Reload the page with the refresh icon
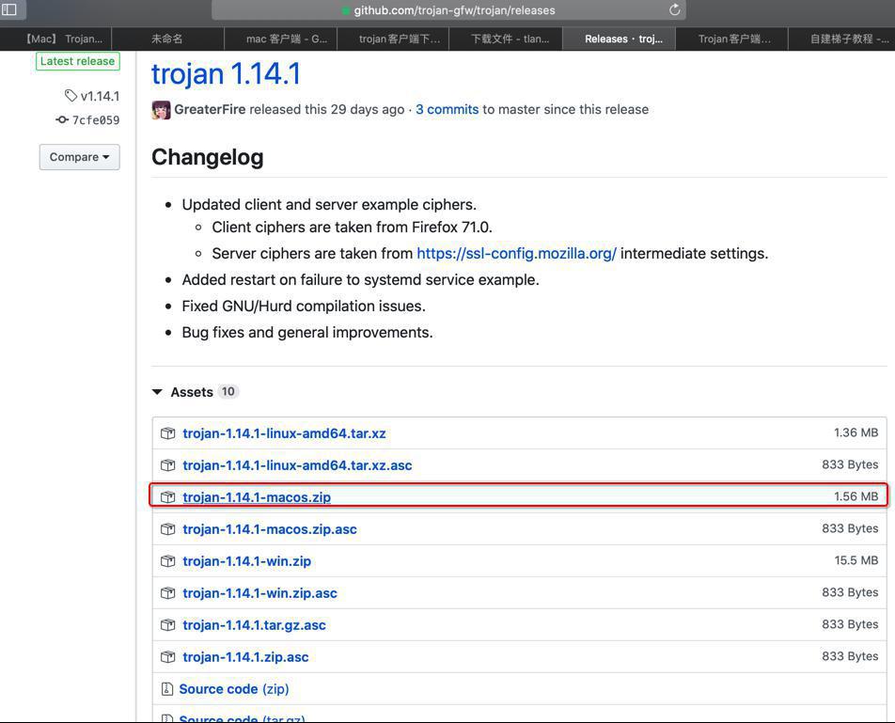The image size is (895, 723). pyautogui.click(x=674, y=9)
